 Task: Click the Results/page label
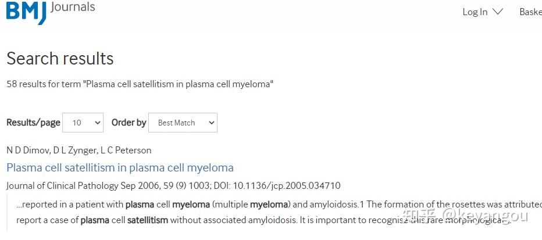point(33,123)
